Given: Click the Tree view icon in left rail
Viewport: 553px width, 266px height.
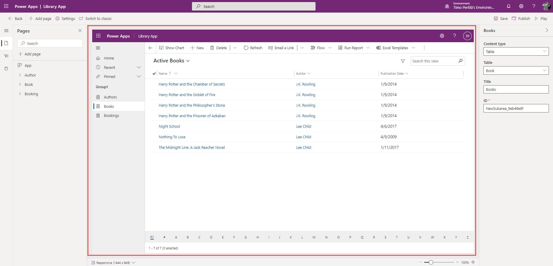Looking at the screenshot, I should [x=6, y=56].
